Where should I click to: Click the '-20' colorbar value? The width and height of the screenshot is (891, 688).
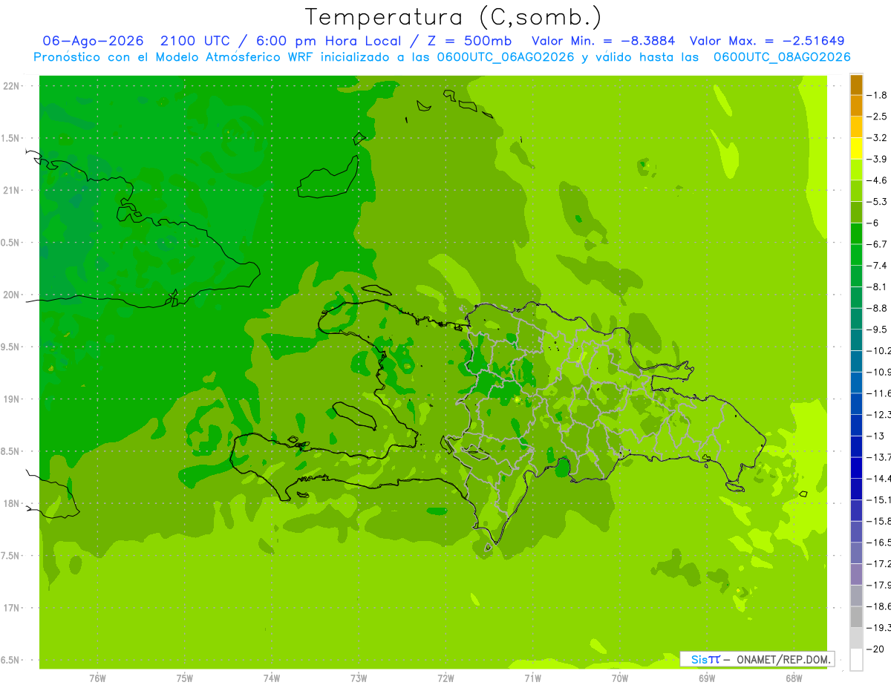876,649
